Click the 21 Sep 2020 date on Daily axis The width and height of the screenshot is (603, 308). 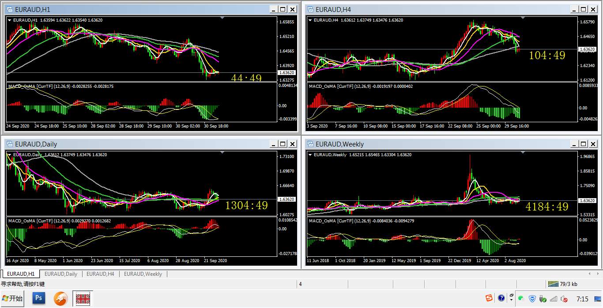(215, 260)
